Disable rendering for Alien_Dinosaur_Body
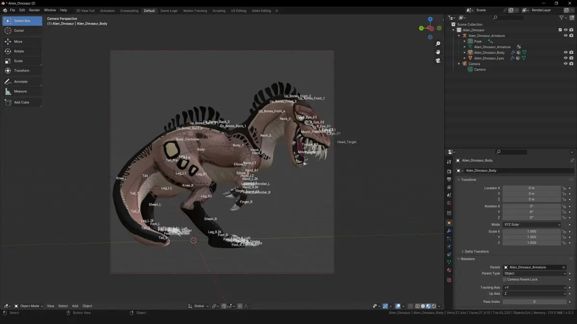 click(571, 52)
